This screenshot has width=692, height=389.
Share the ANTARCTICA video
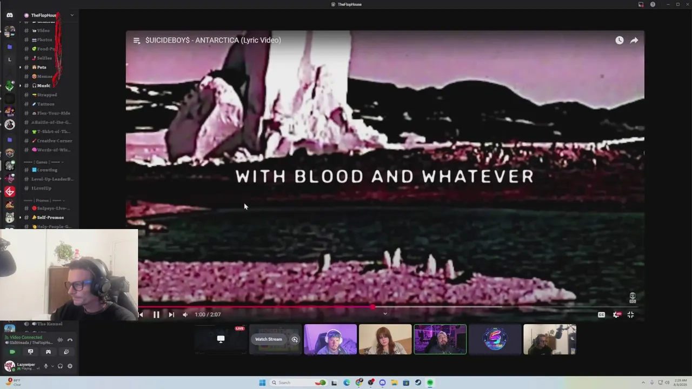634,40
